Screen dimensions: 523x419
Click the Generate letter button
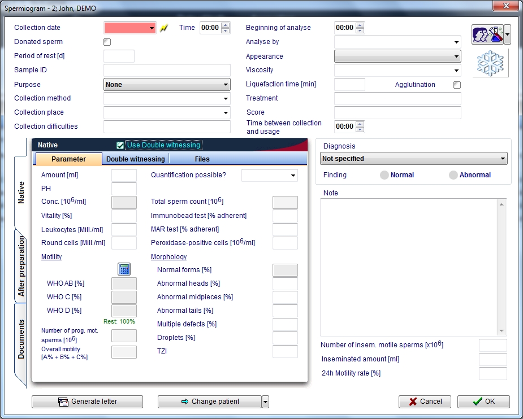pyautogui.click(x=88, y=401)
